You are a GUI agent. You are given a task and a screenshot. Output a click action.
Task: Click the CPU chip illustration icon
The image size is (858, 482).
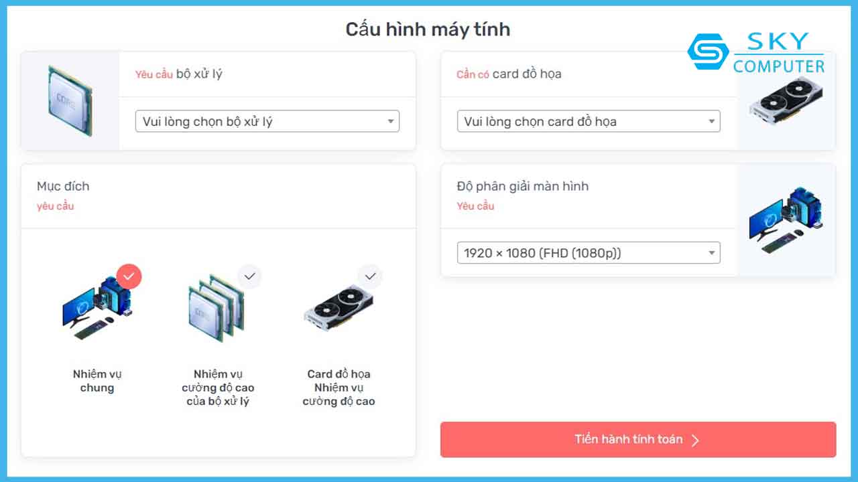pos(70,100)
